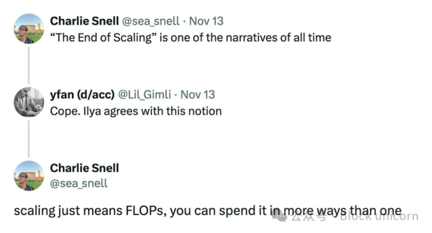The image size is (432, 233).
Task: Click the WeChat logo in the watermark
Action: [x=283, y=217]
